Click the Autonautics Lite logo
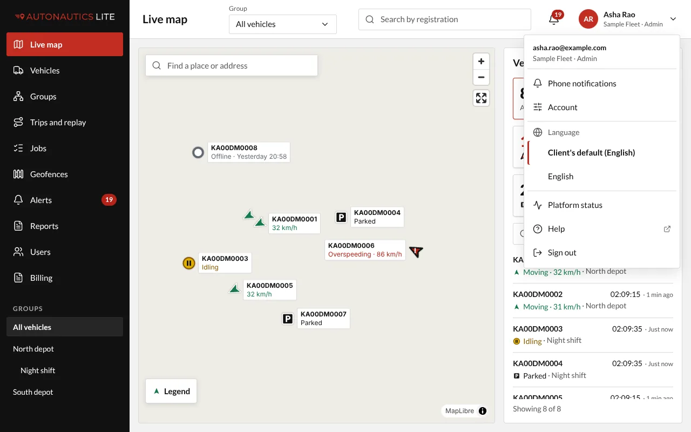 point(65,16)
